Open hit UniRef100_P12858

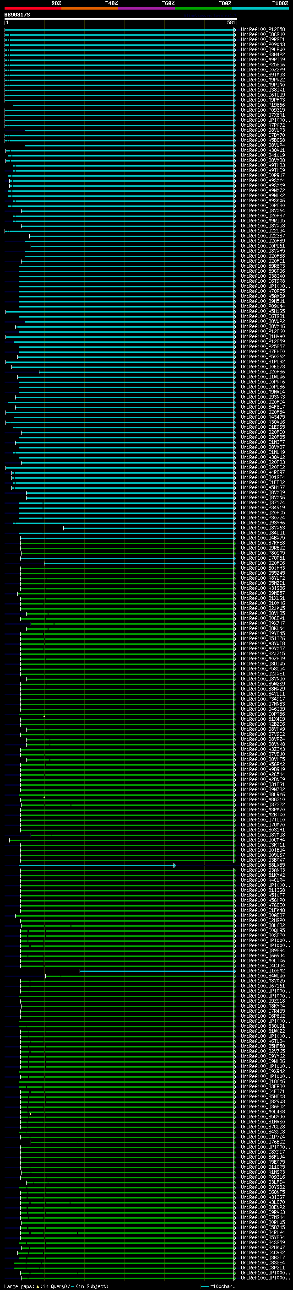point(263,30)
